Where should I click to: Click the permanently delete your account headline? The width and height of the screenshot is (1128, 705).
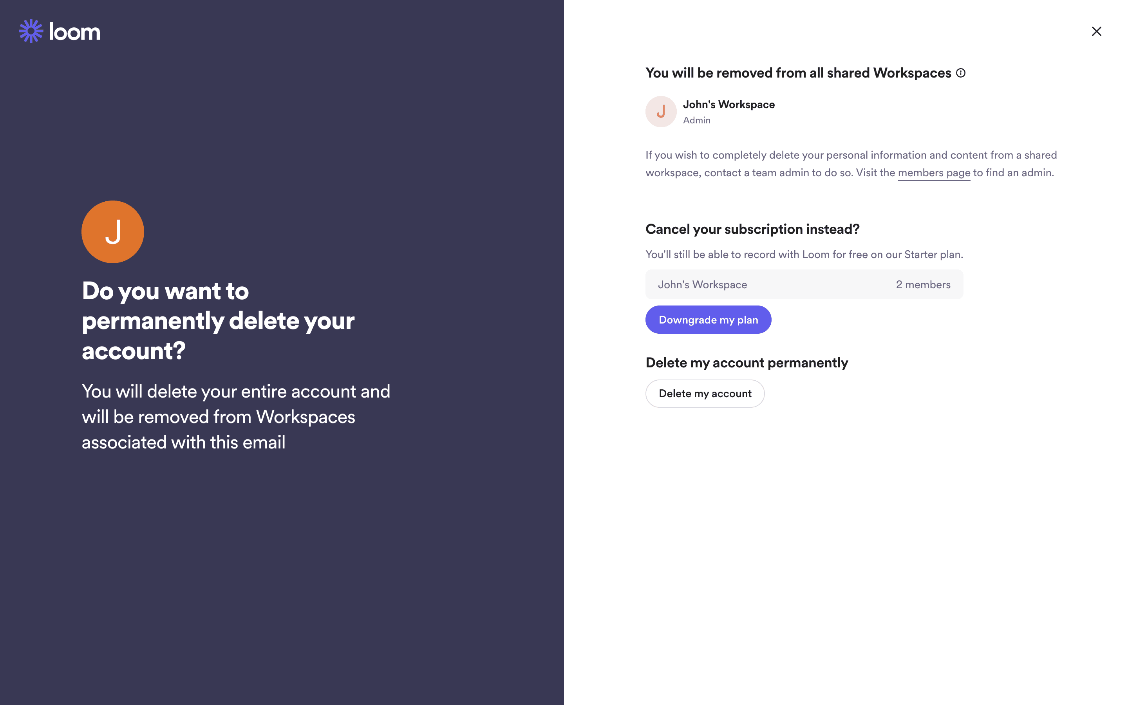218,320
